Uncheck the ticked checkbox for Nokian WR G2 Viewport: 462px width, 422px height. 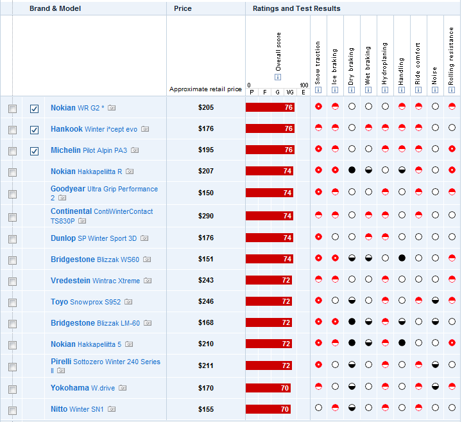34,109
